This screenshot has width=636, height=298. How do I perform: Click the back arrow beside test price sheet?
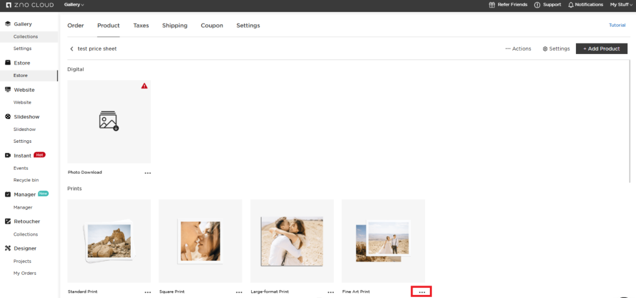pos(71,49)
